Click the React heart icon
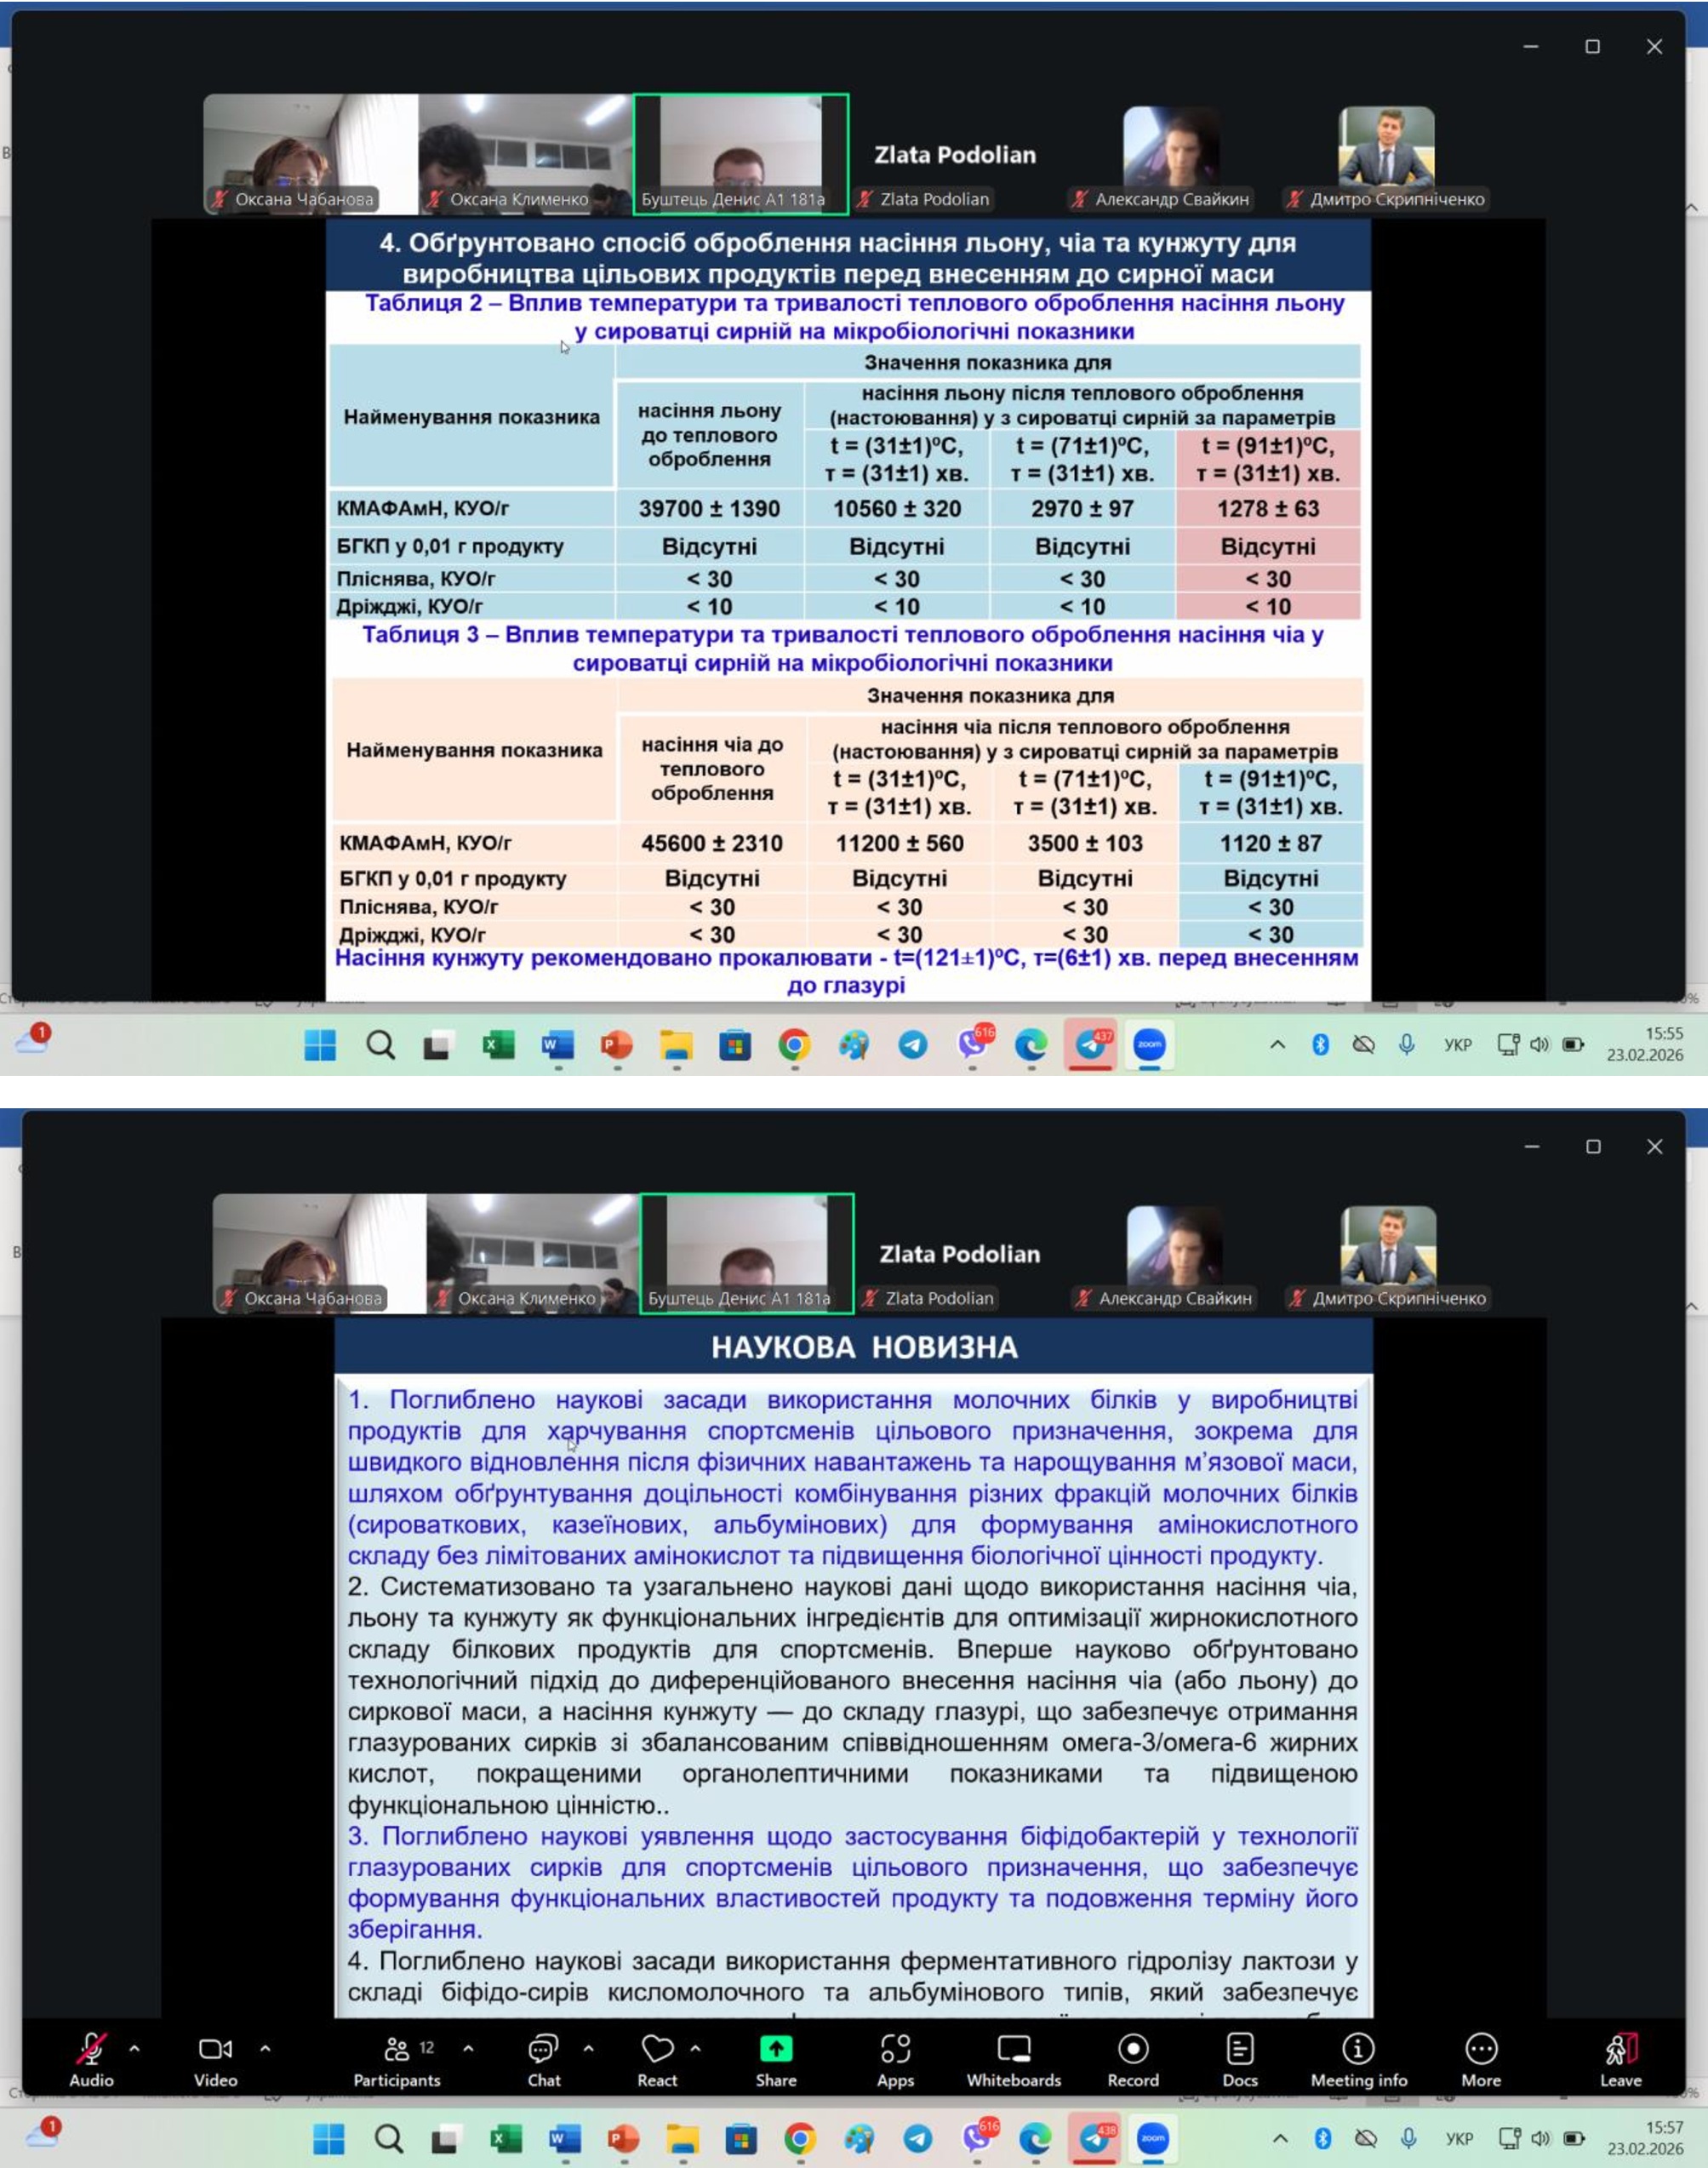 pos(656,2050)
